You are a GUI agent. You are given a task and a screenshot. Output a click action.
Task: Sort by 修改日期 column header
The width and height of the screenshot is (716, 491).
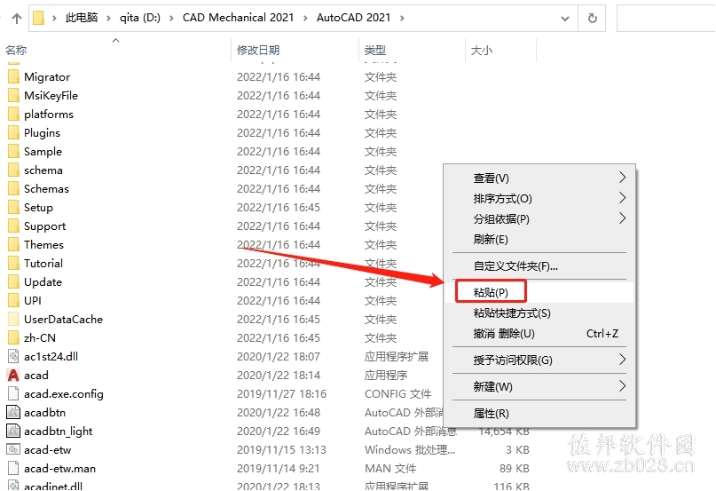[295, 50]
